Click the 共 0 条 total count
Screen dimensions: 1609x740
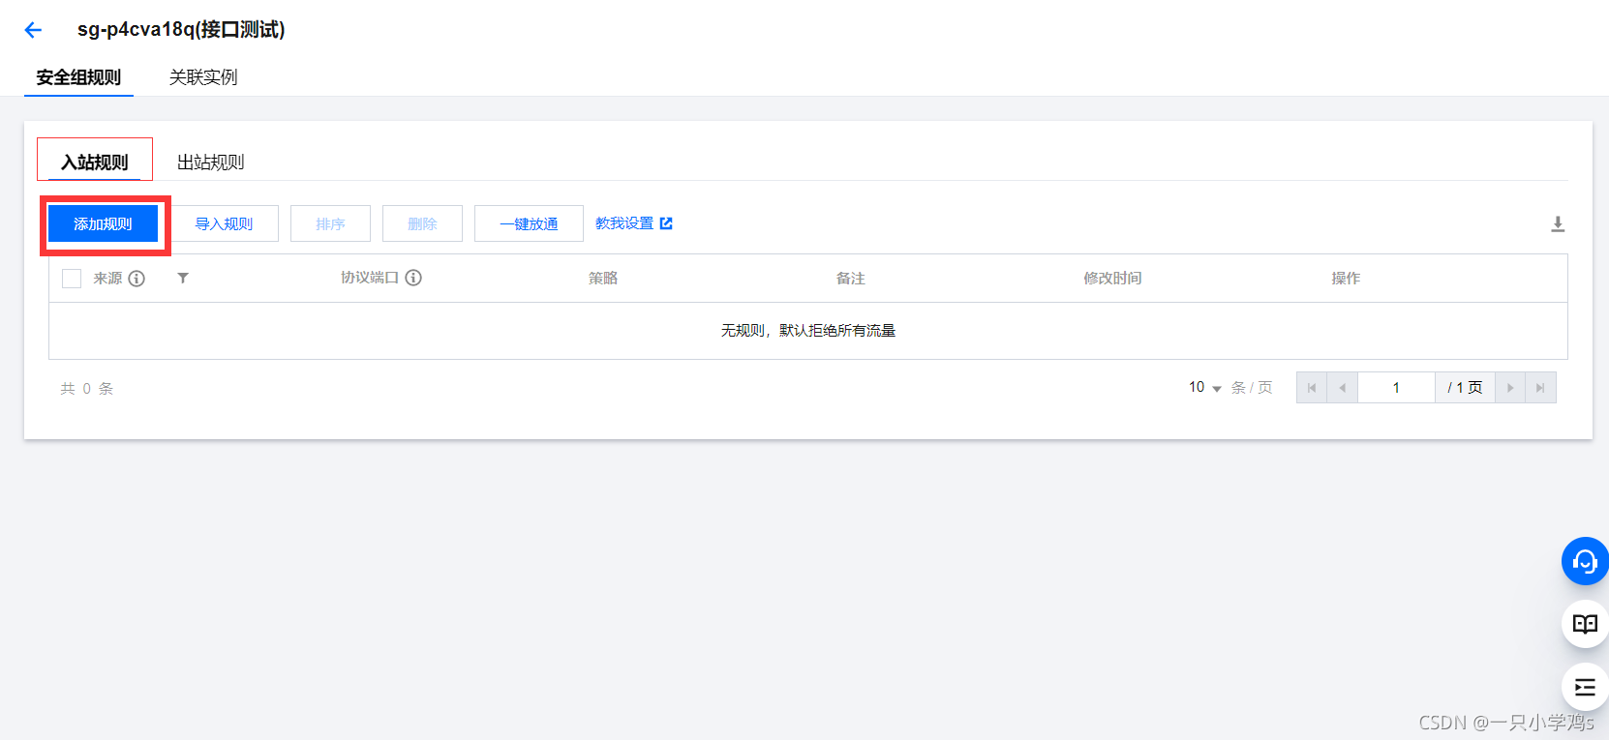pos(87,389)
